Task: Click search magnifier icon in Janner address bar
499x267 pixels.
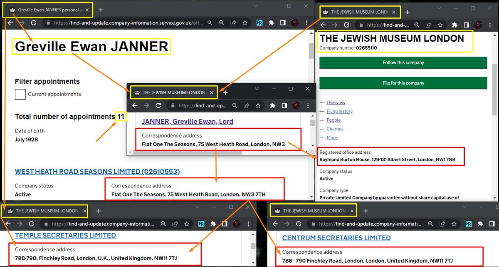Action: tap(210, 23)
